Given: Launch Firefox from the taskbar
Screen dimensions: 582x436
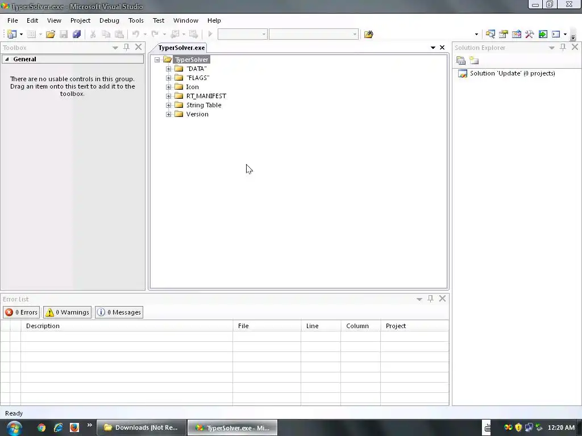Looking at the screenshot, I should coord(74,427).
